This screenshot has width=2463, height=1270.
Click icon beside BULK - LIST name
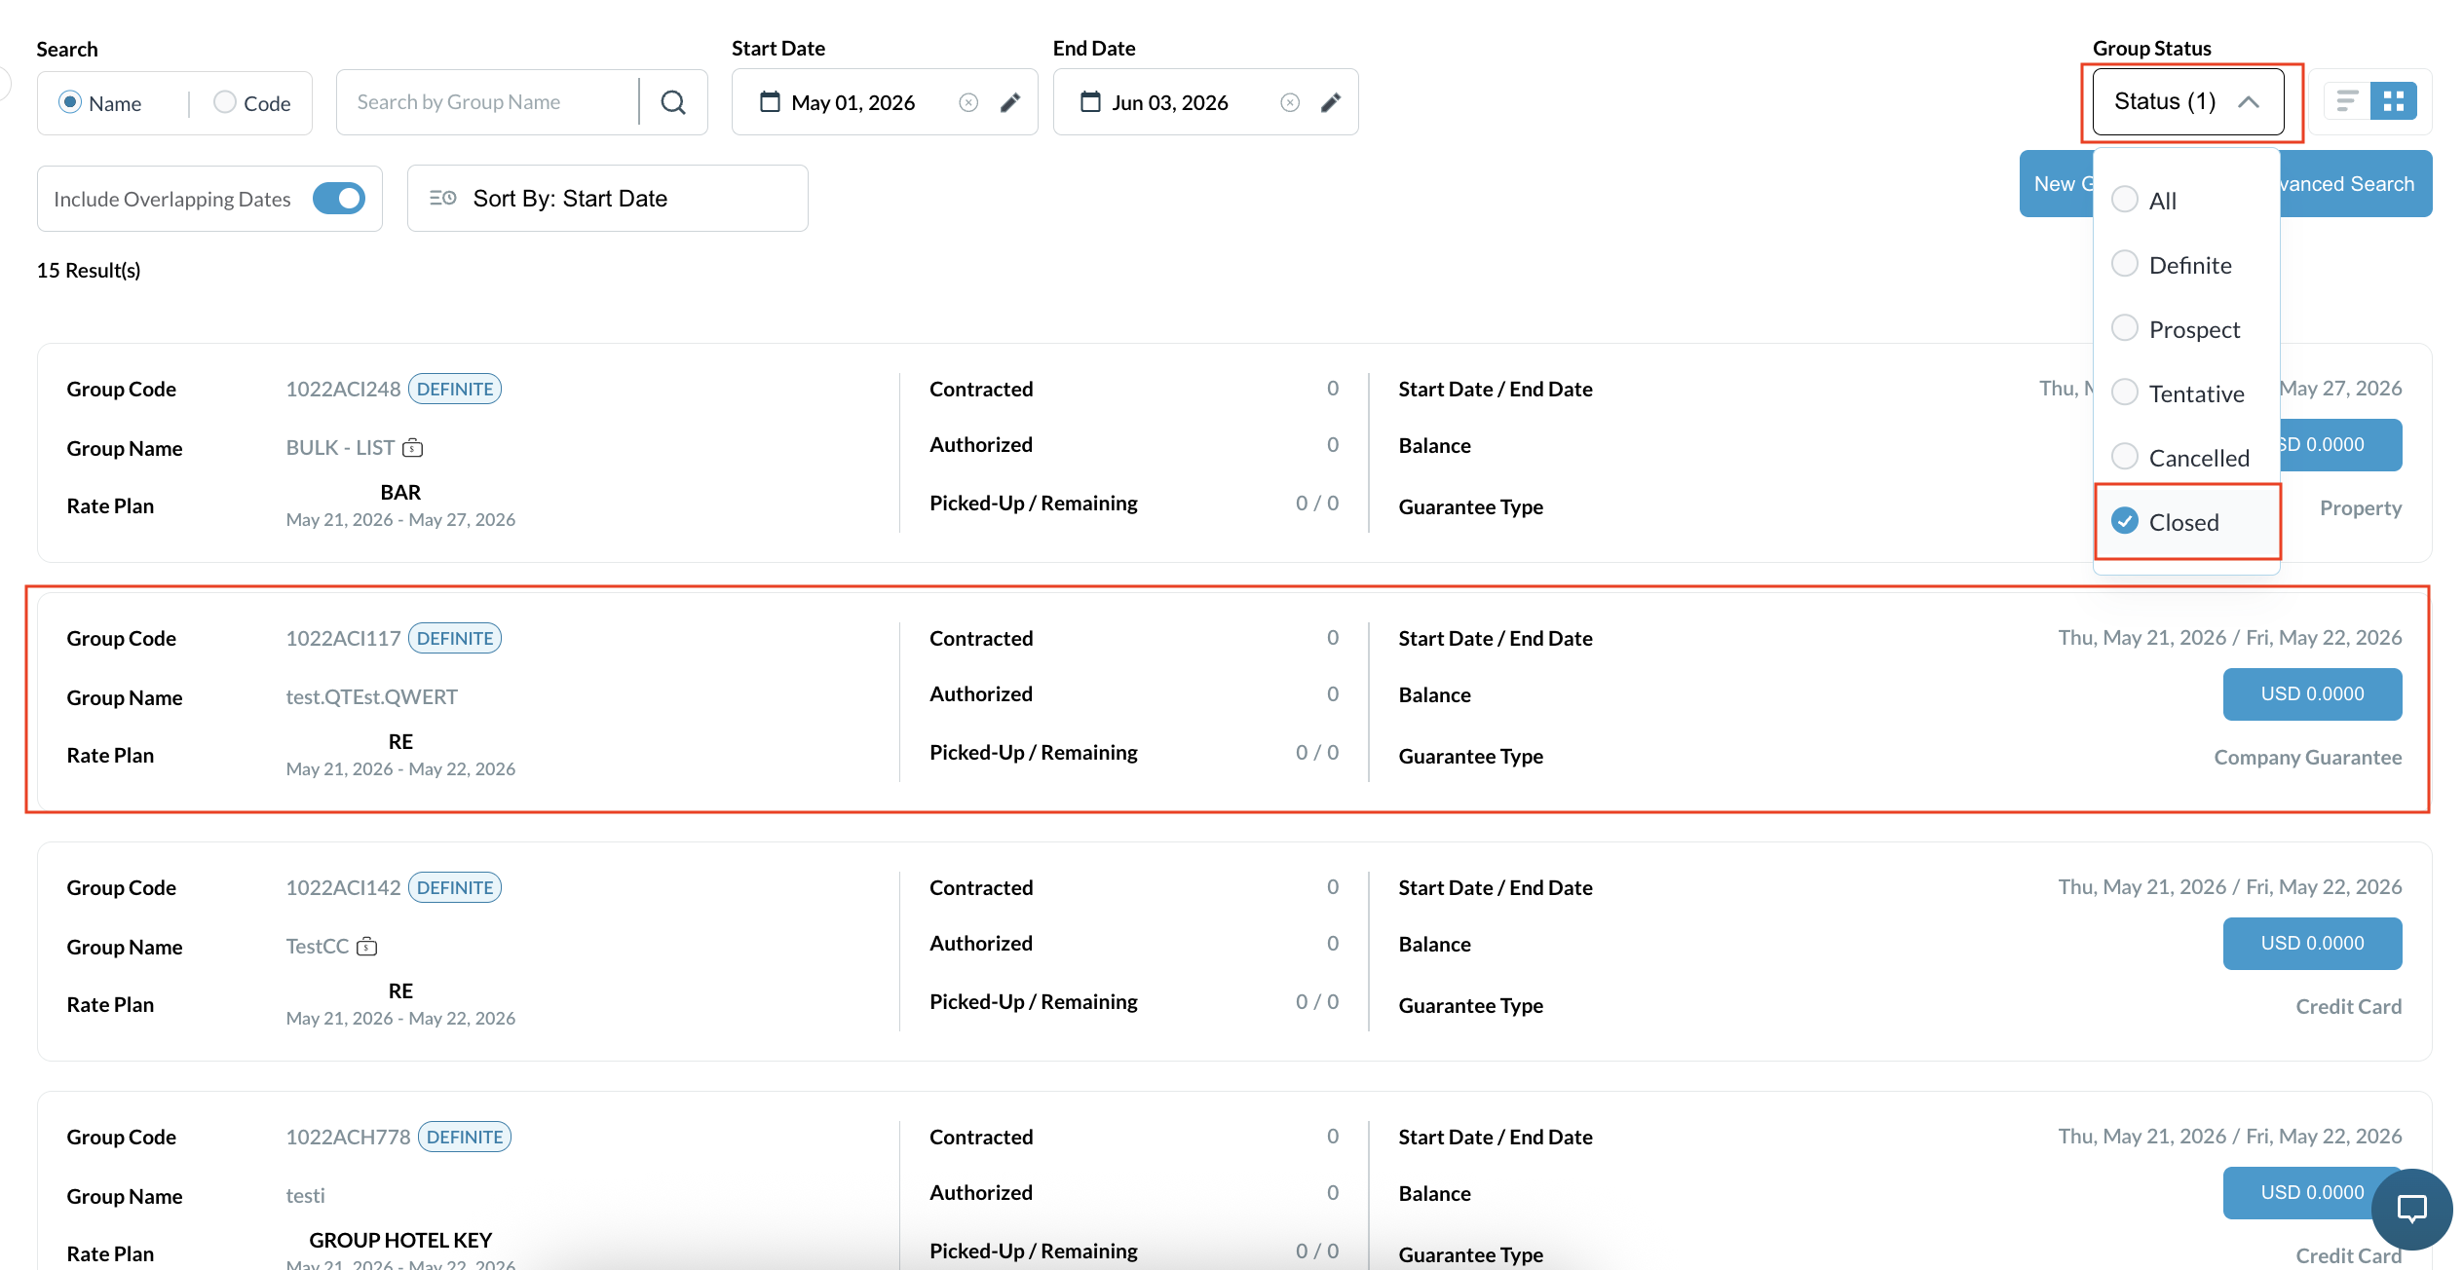tap(413, 447)
